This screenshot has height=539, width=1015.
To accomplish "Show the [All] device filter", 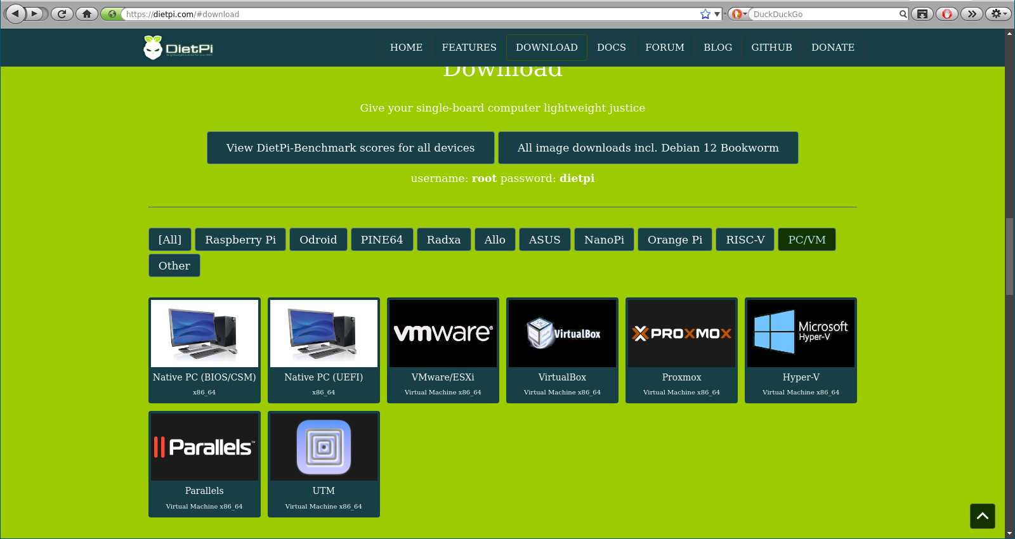I will point(170,240).
